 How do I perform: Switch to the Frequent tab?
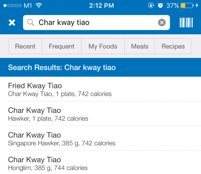61,46
